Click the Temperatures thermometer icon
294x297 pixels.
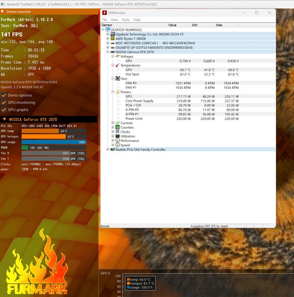click(117, 65)
